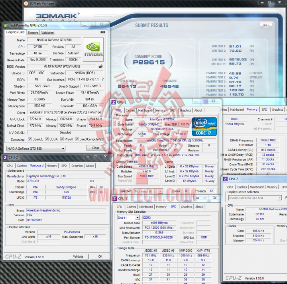Click the GPU Name field NVIDIA GeForce GTX 580
The image size is (287, 284).
(54, 40)
